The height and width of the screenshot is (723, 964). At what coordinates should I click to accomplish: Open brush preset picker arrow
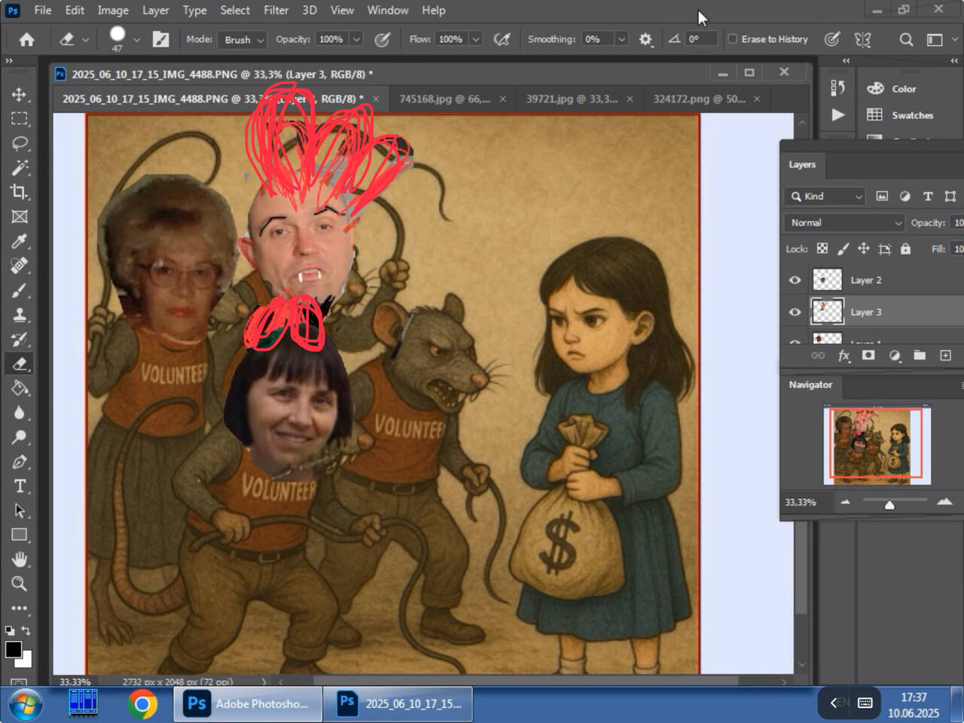[136, 39]
